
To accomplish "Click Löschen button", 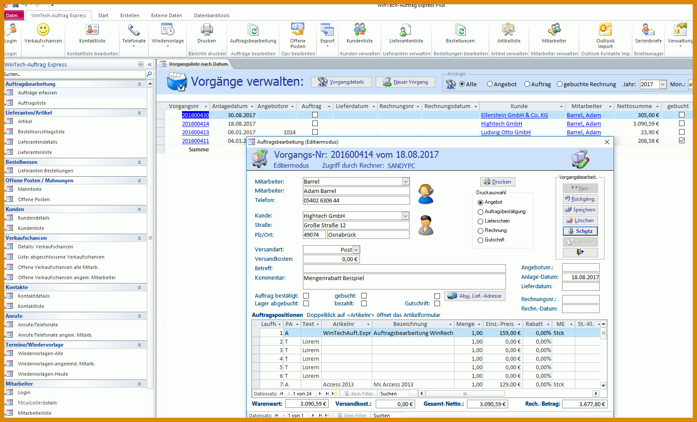I will tap(580, 220).
